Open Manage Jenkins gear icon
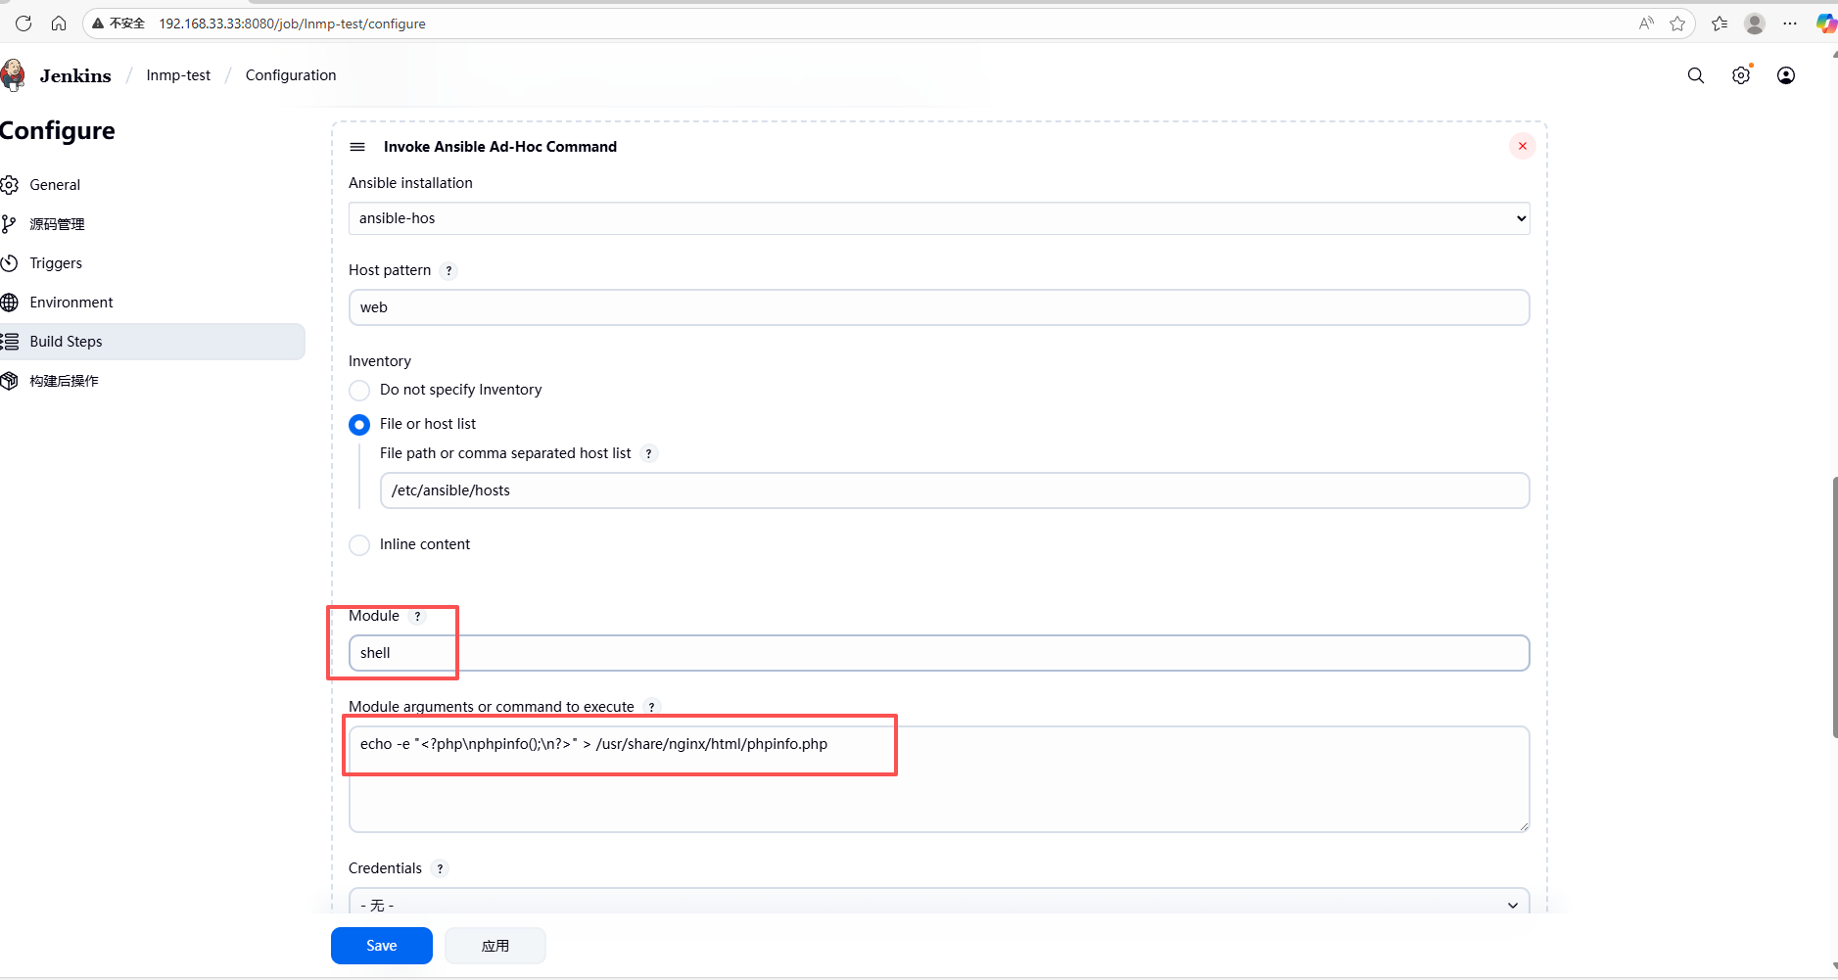Viewport: 1838px width, 980px height. click(1741, 75)
